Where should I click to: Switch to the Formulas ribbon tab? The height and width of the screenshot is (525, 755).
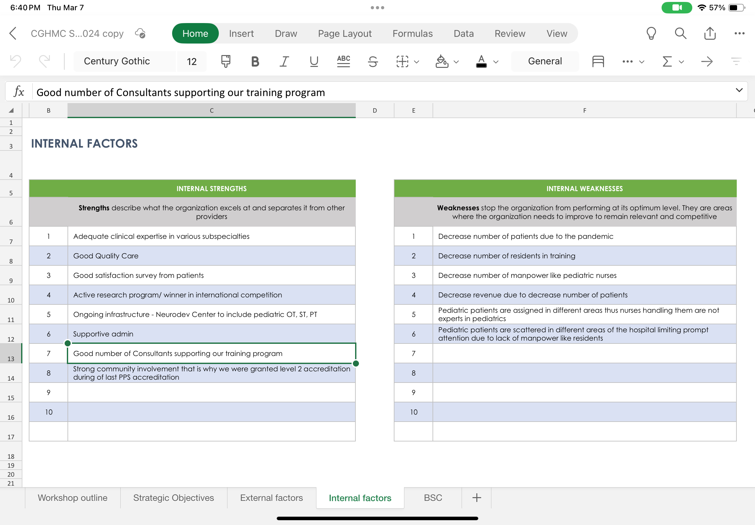[x=412, y=33]
